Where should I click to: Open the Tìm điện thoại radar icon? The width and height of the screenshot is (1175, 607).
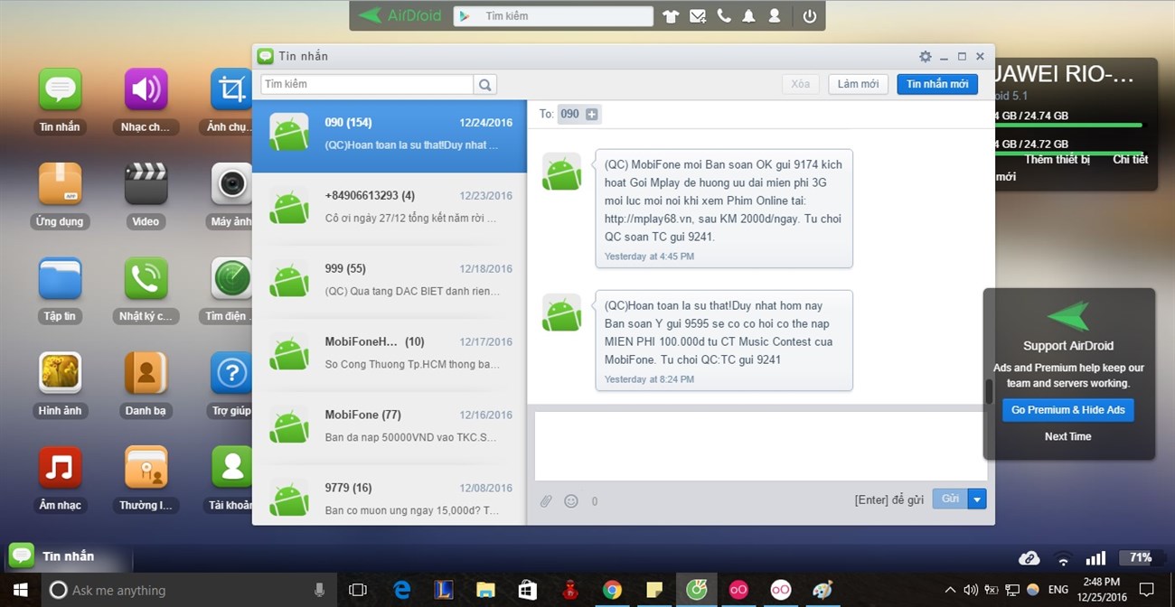[231, 279]
